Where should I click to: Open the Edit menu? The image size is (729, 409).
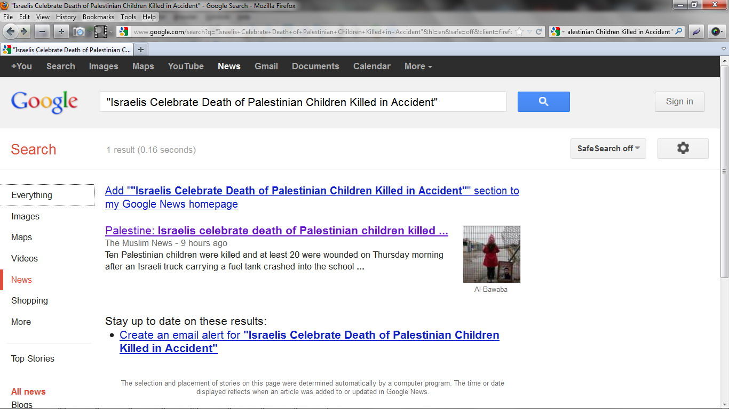[25, 17]
